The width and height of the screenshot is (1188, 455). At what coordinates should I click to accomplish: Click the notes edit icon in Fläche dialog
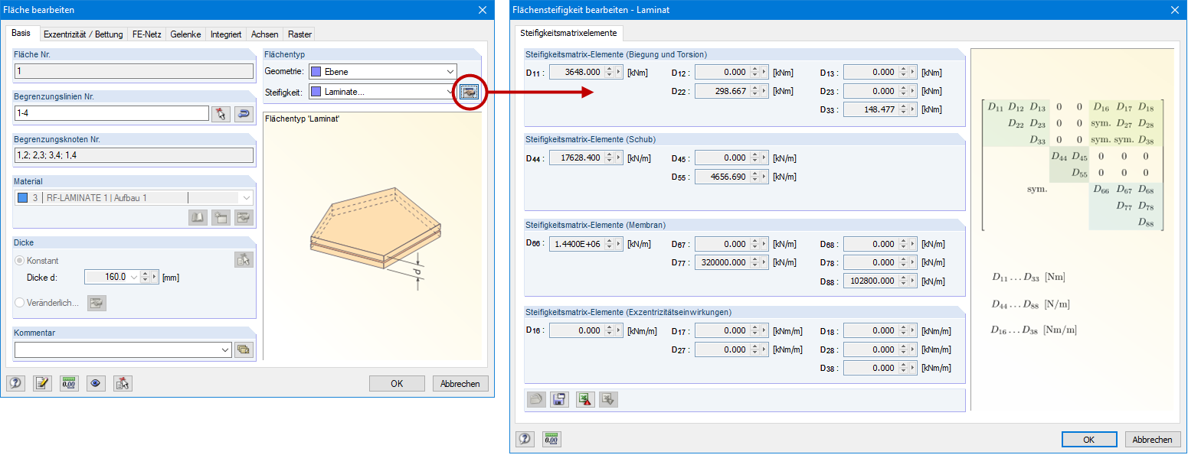pyautogui.click(x=42, y=384)
